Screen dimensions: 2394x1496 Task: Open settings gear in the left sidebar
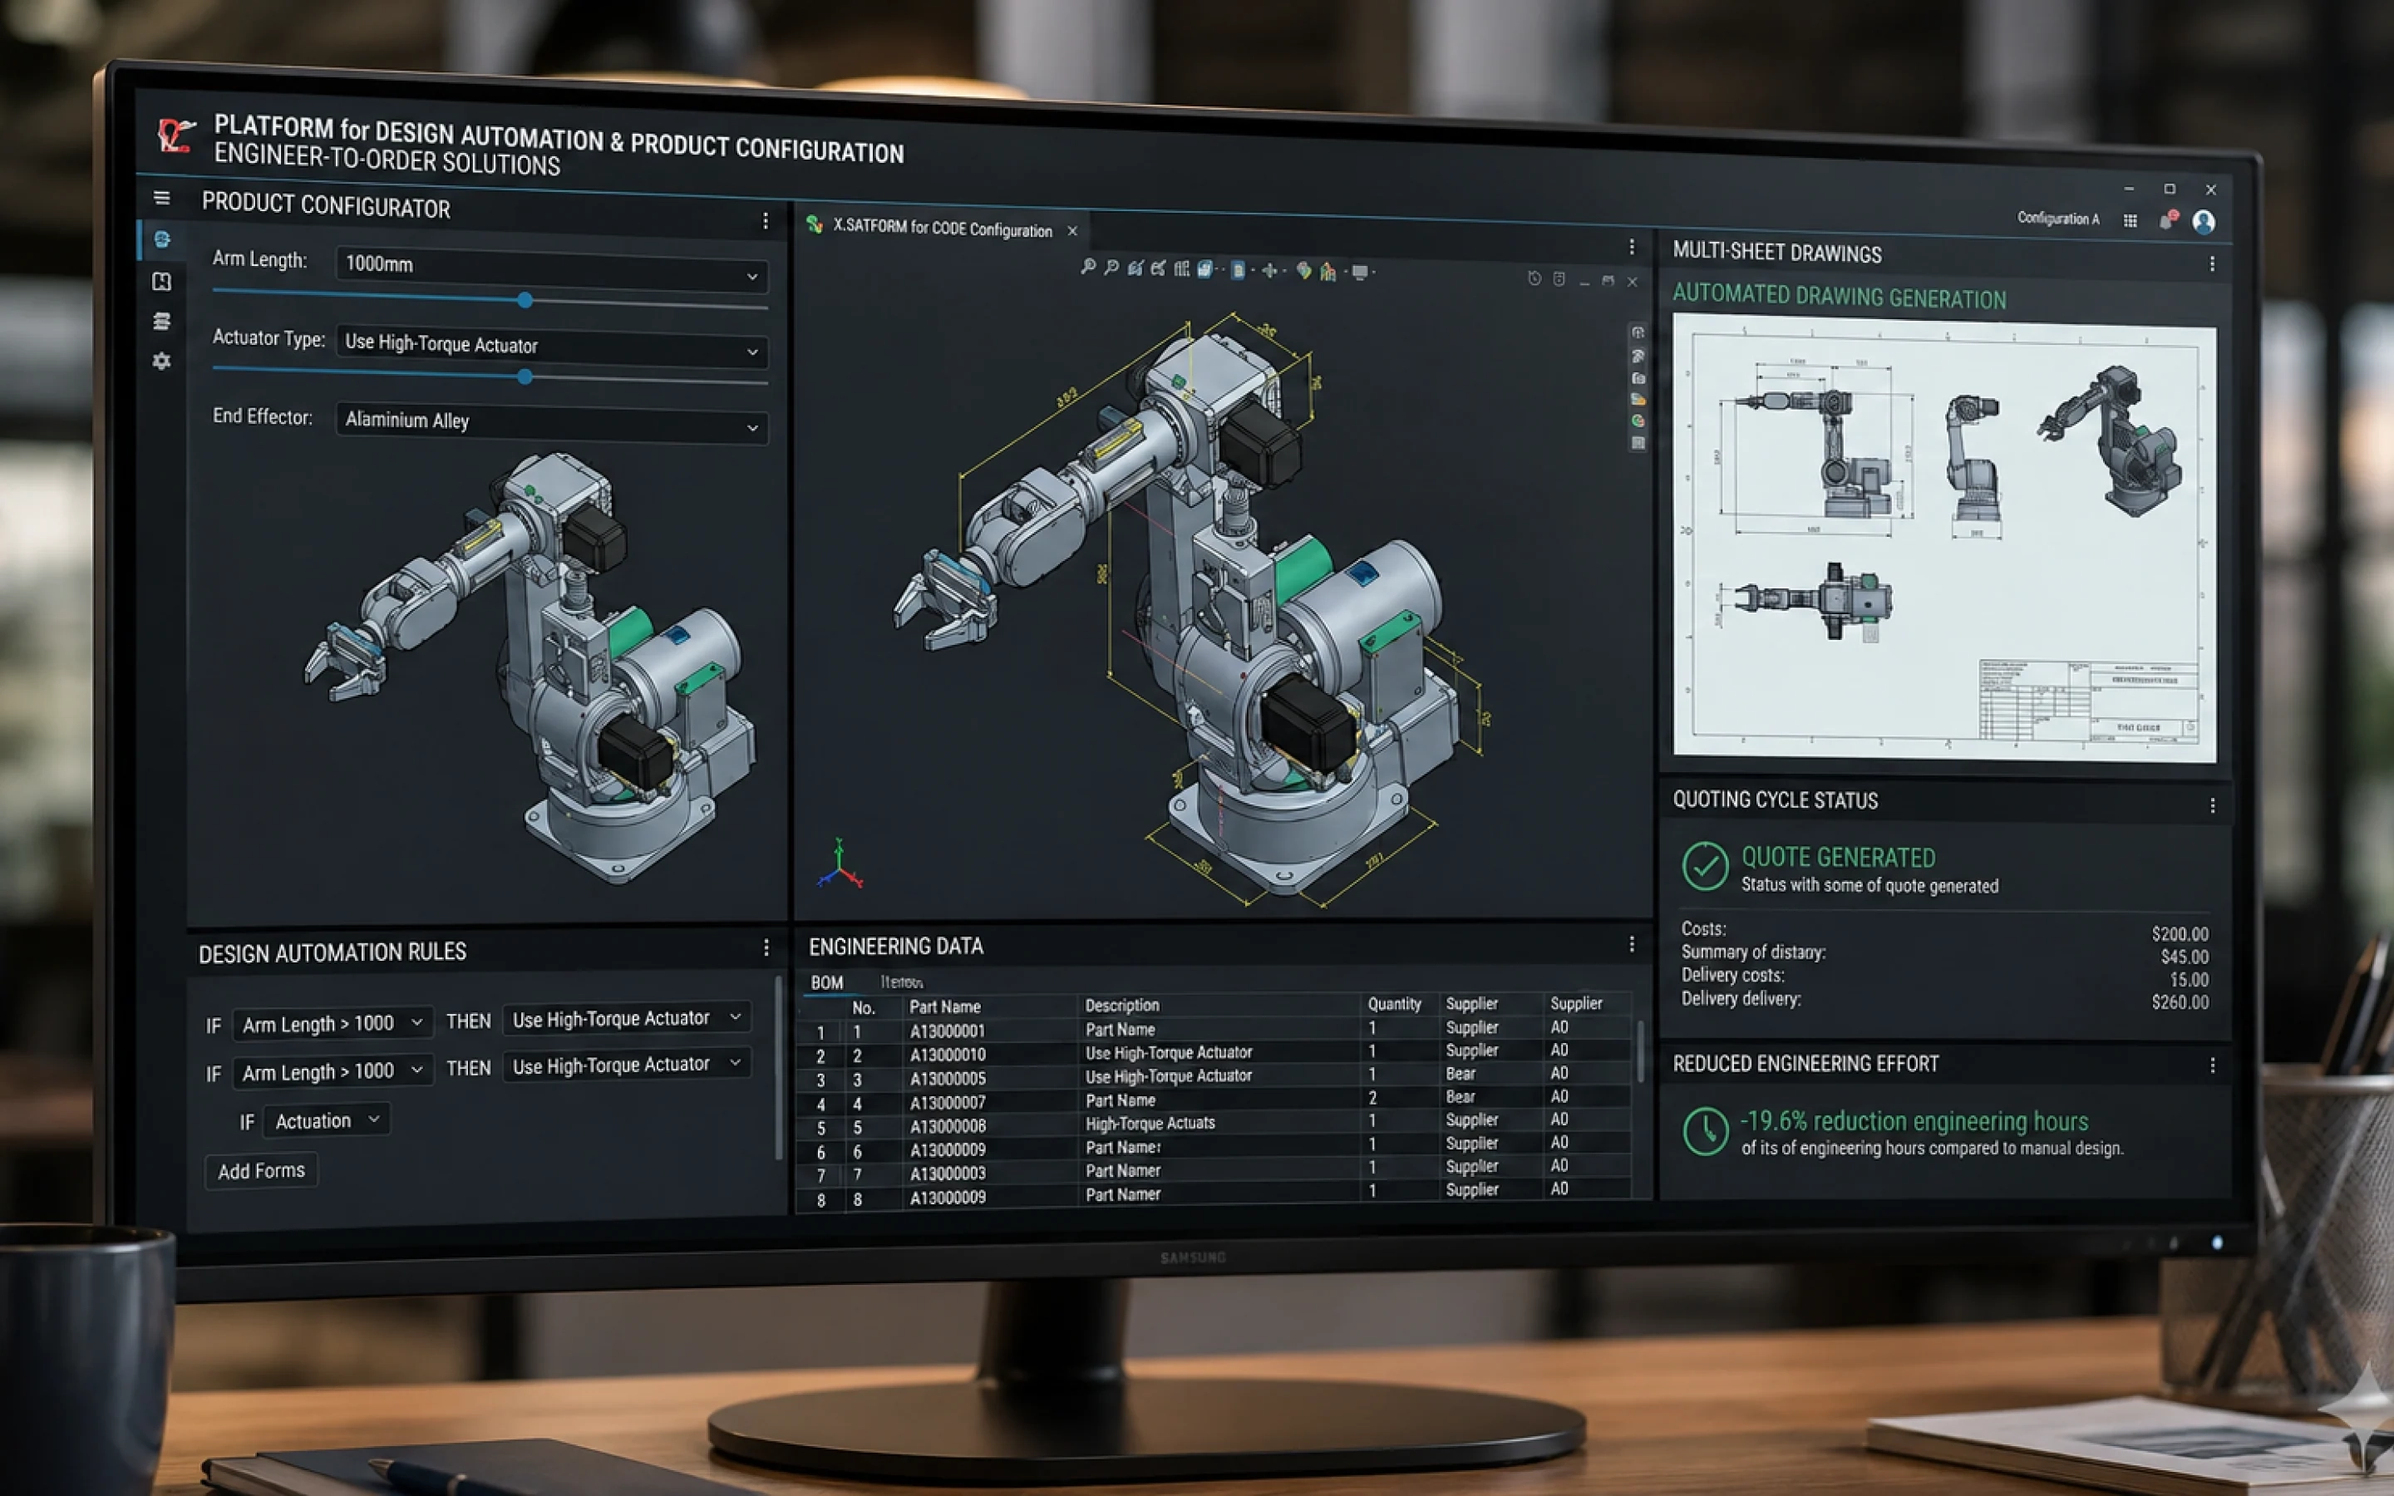click(161, 362)
